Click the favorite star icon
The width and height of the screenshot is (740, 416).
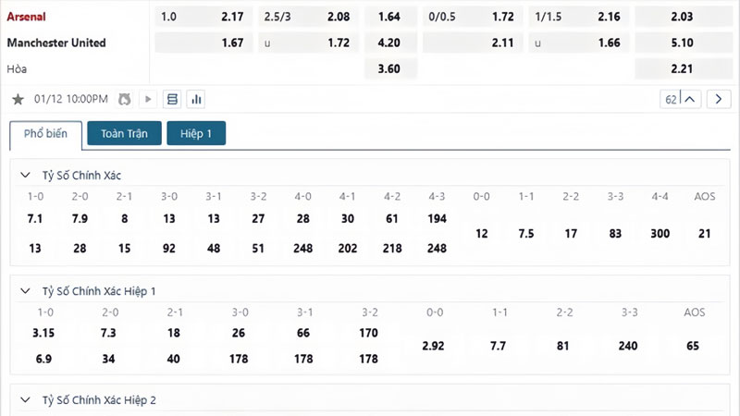pos(18,100)
